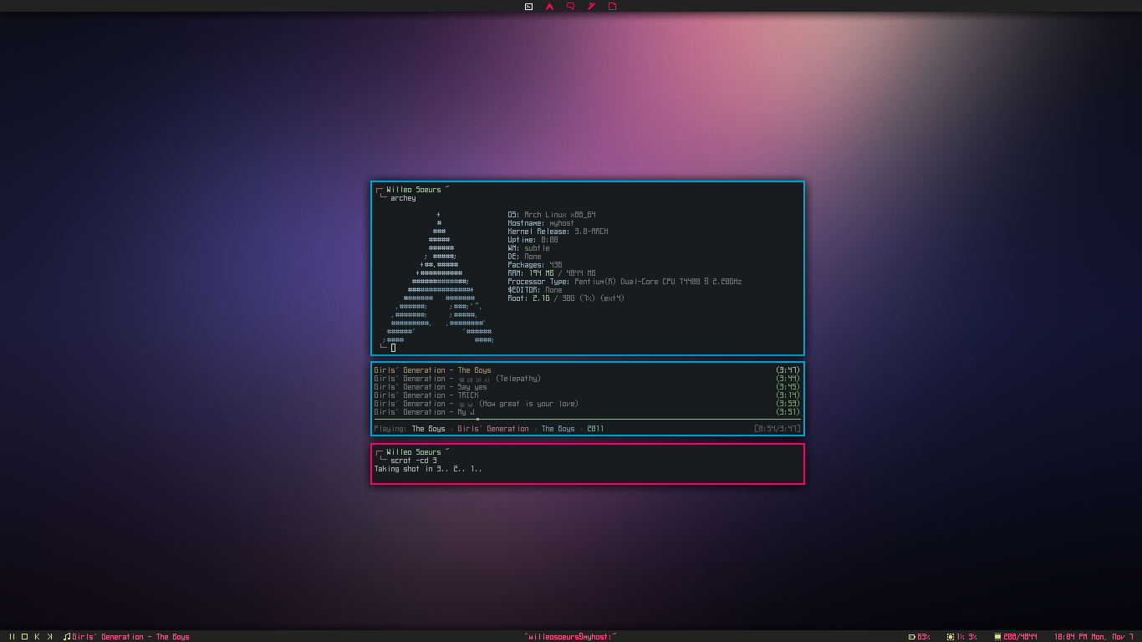Click the CPU usage icon
1142x642 pixels.
[x=951, y=637]
